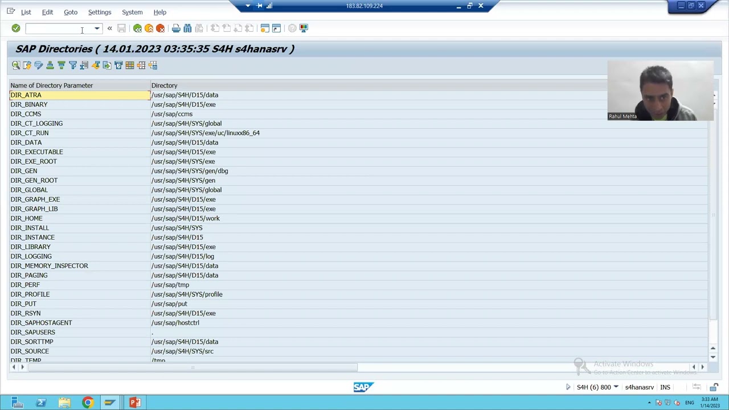Open the S4H (6) 800 system info dropdown
Image resolution: width=729 pixels, height=410 pixels.
(616, 387)
